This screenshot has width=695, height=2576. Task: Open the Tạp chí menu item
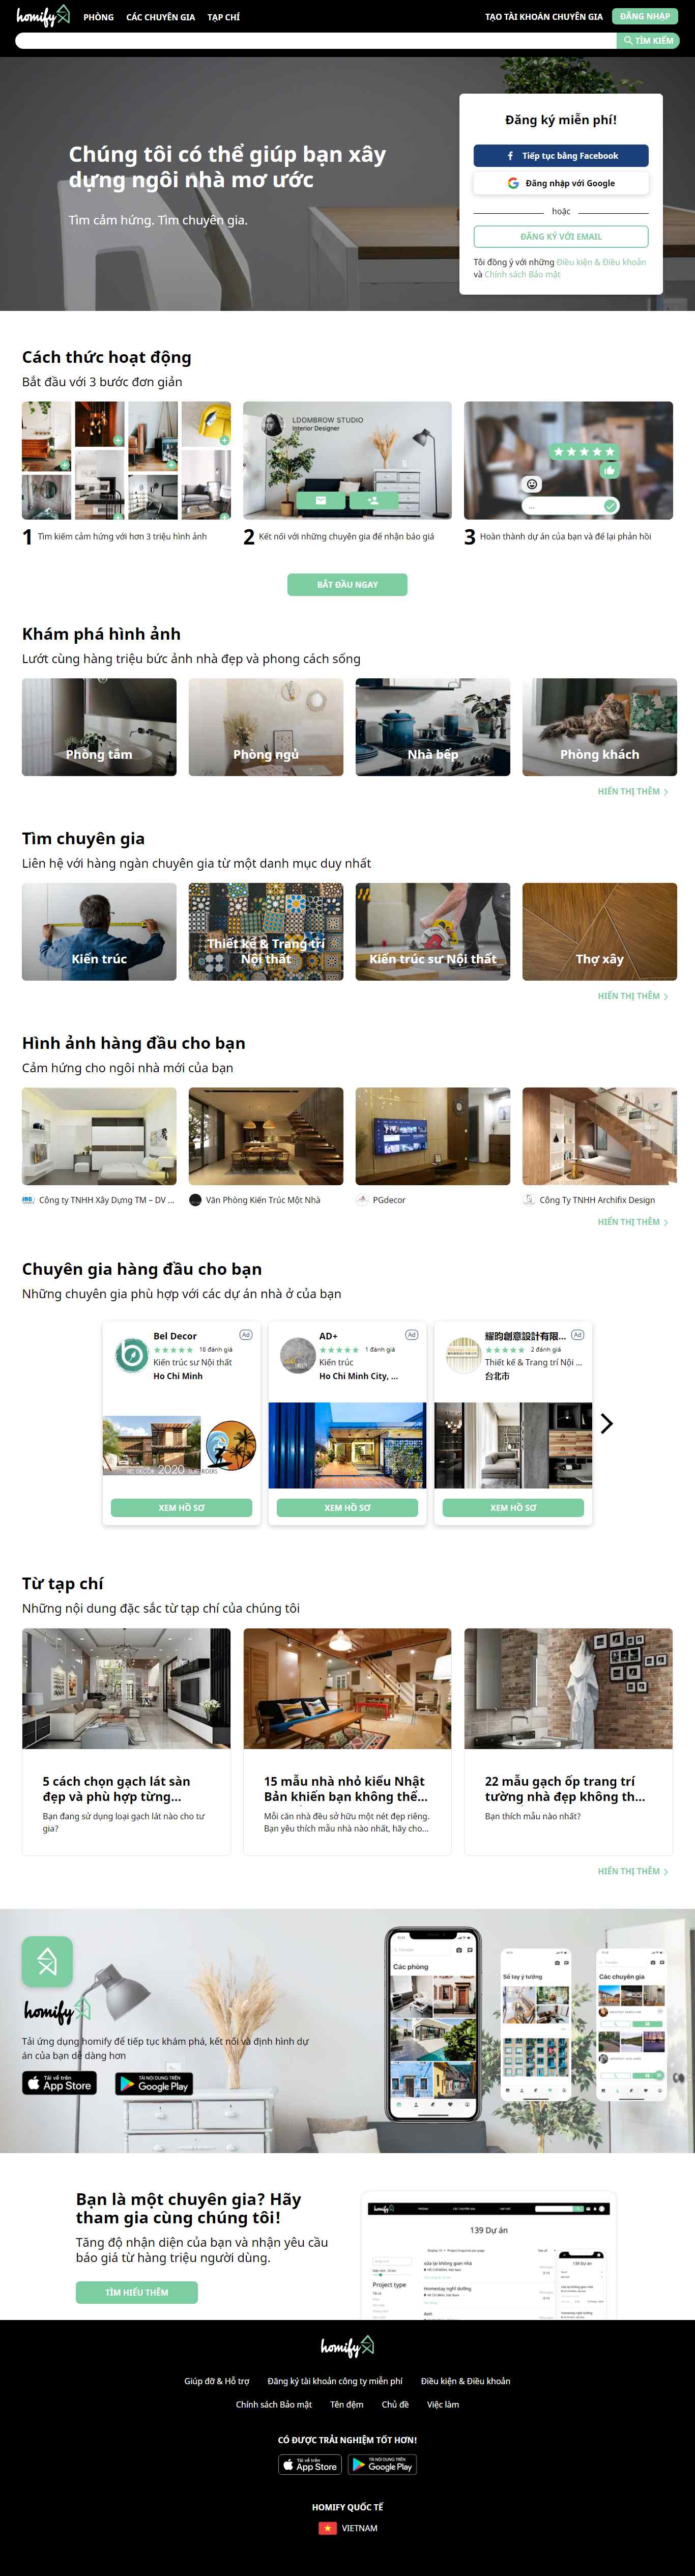click(223, 17)
